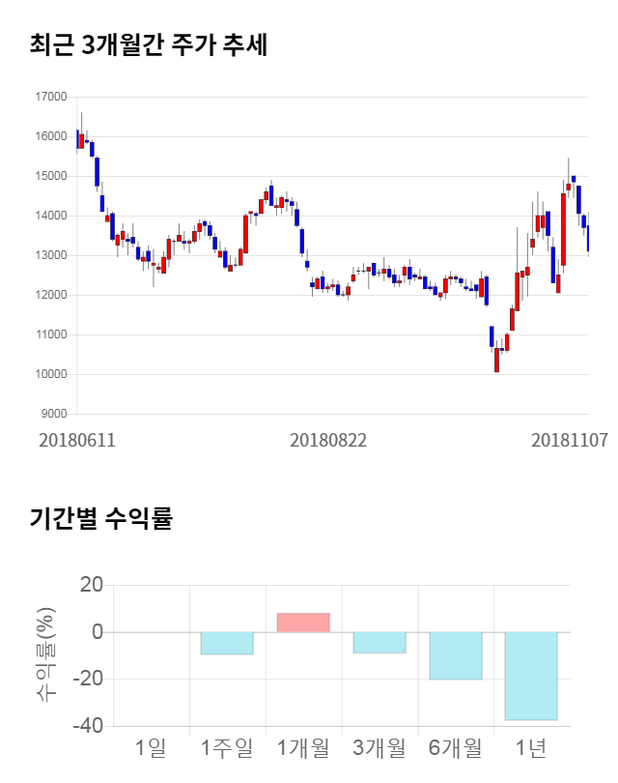Select the blue 6개월 return bar
Screen dimensions: 618x783
455,655
